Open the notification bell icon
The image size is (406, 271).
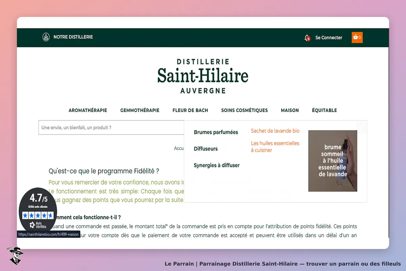pos(307,38)
